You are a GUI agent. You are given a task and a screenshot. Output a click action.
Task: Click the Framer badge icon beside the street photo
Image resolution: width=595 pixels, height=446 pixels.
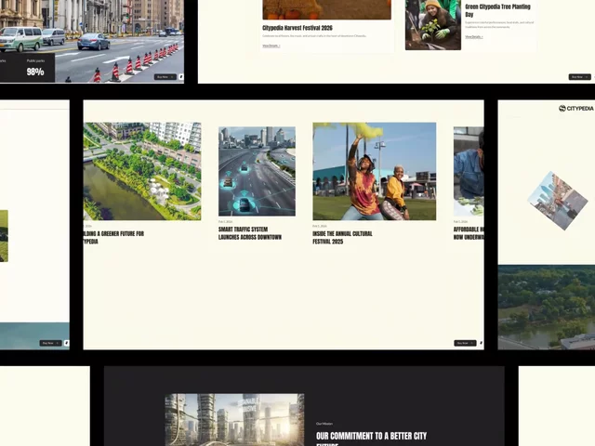[181, 77]
